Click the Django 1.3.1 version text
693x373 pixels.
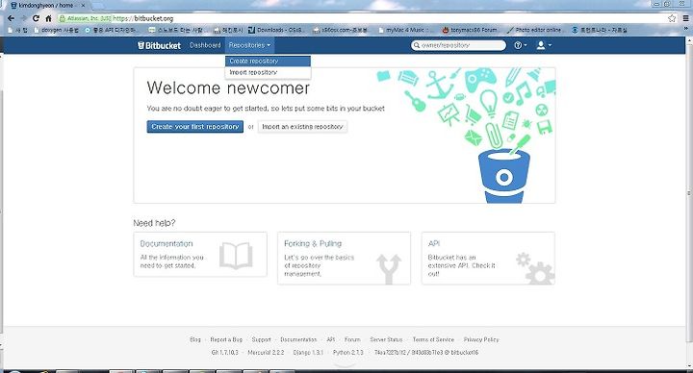click(308, 352)
